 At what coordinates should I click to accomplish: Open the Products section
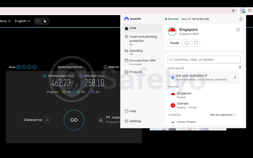point(142,72)
